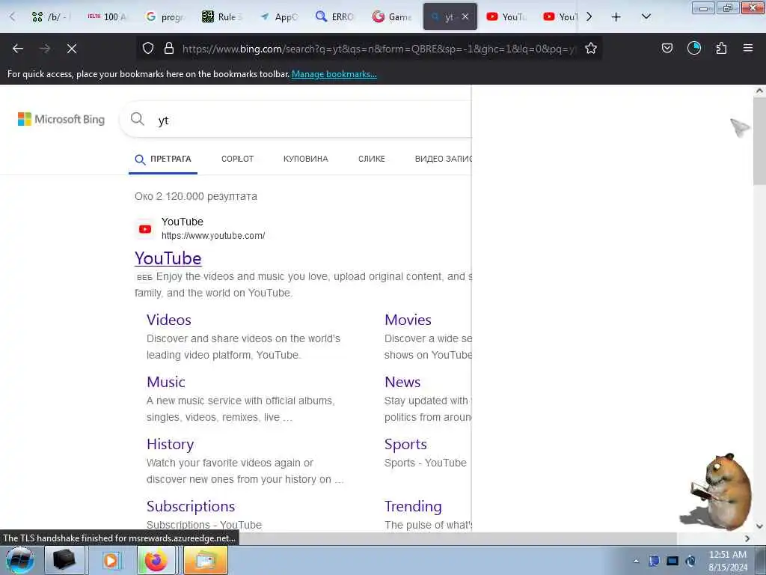Click the Microsoft Bing logo

point(61,119)
